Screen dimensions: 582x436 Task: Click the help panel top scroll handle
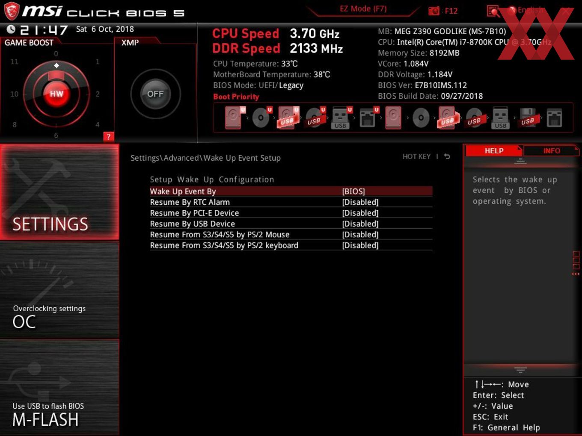(x=520, y=161)
